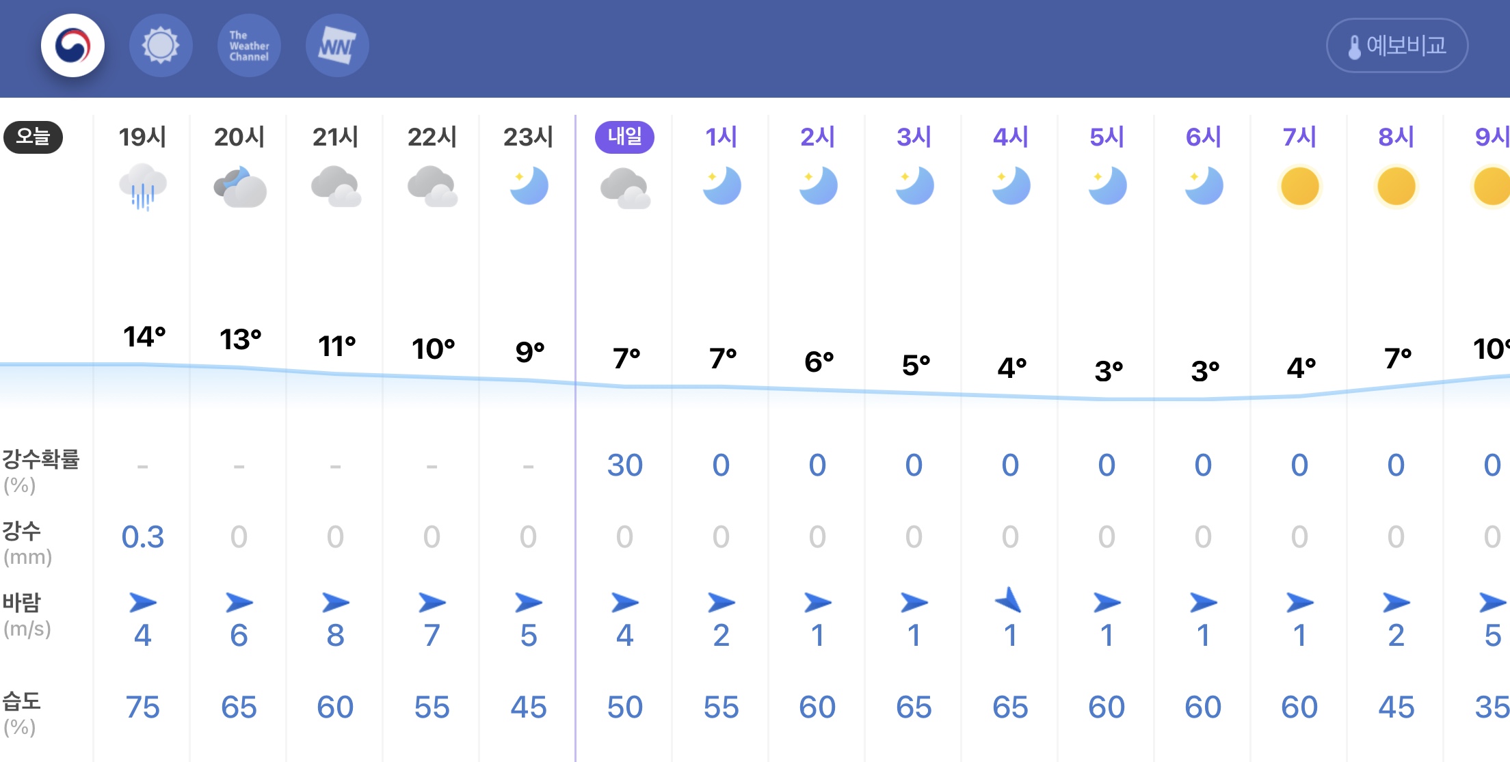The image size is (1510, 762).
Task: Click the clear moon icon at 23시
Action: pos(529,186)
